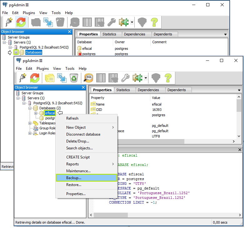Click the filtered data icon in back window toolbar
This screenshot has width=245, height=228.
tap(99, 22)
